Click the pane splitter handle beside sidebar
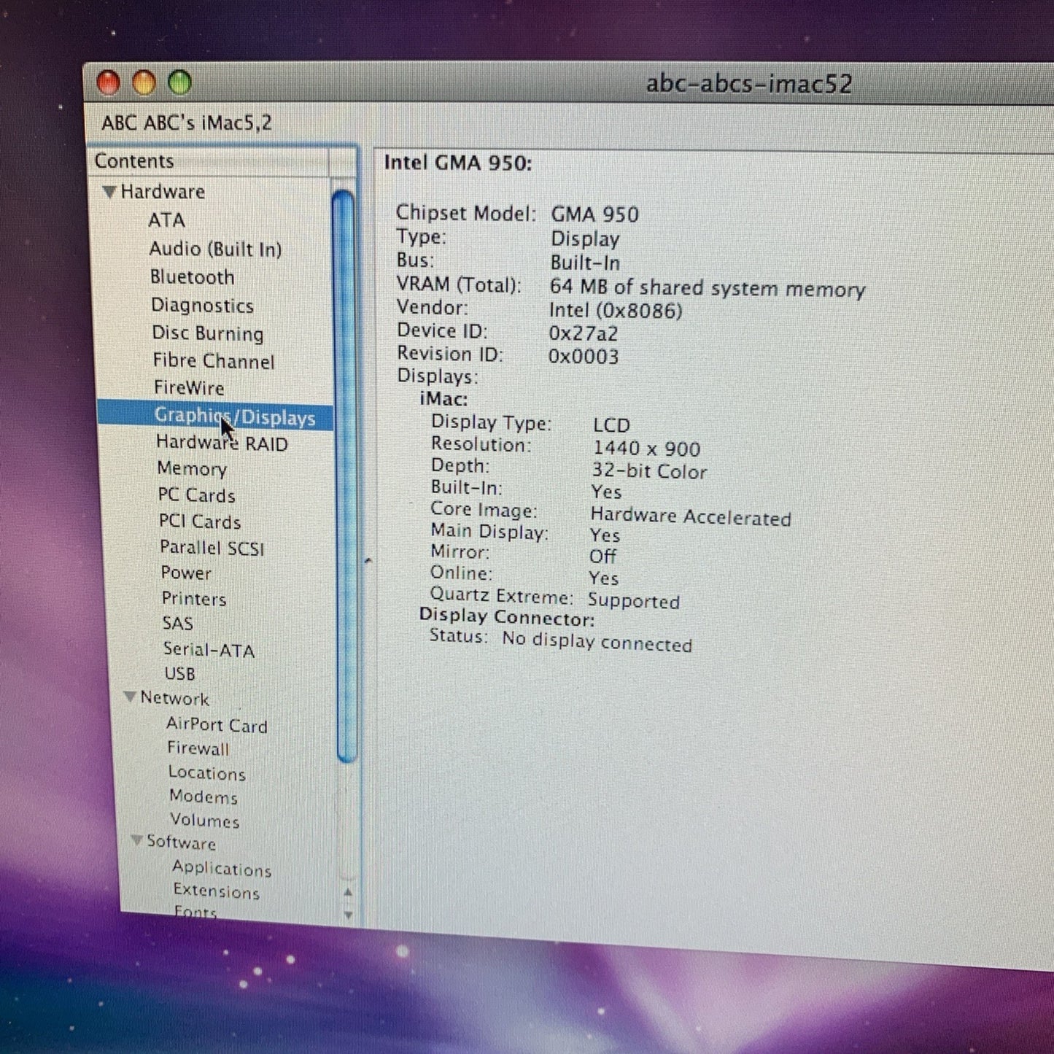This screenshot has width=1054, height=1054. point(368,560)
